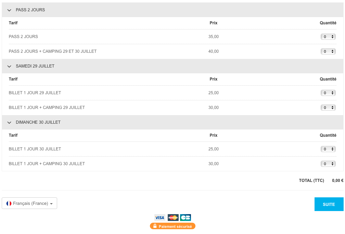The height and width of the screenshot is (234, 345).
Task: Click the French flag icon
Action: [x=9, y=204]
